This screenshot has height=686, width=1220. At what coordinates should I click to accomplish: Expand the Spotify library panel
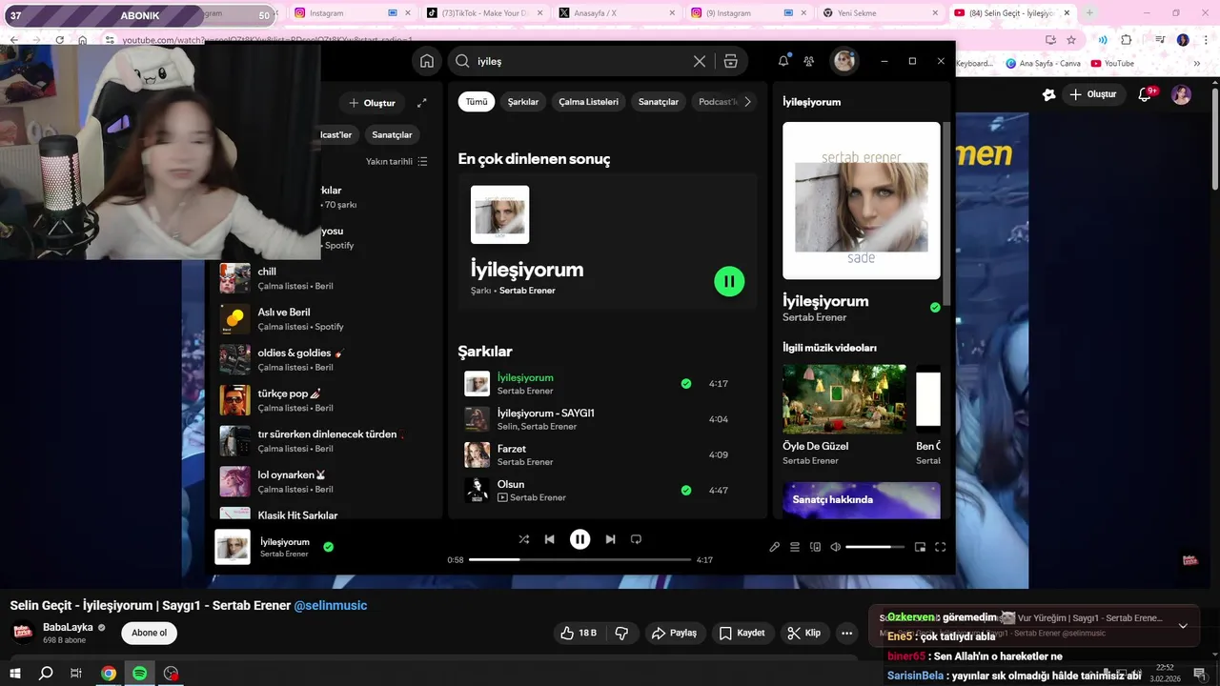coord(422,103)
